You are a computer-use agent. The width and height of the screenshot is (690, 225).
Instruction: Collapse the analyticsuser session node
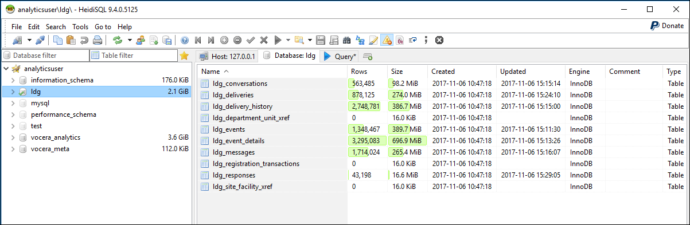click(x=5, y=69)
